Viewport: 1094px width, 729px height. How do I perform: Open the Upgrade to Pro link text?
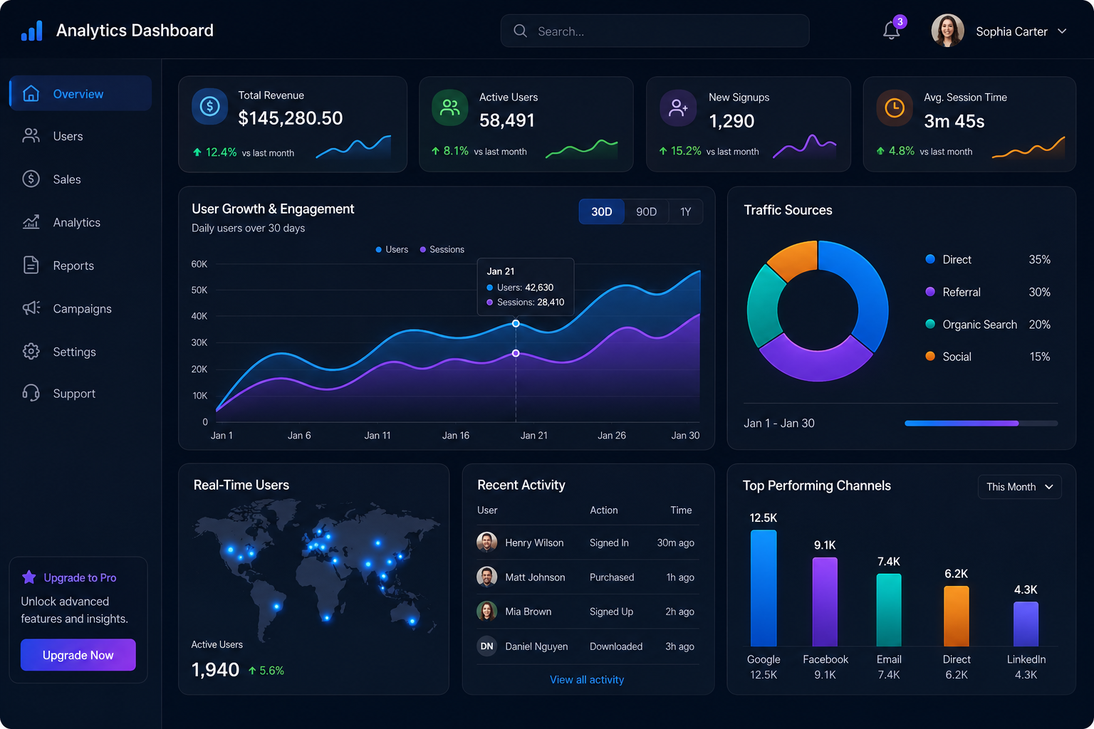click(x=80, y=578)
